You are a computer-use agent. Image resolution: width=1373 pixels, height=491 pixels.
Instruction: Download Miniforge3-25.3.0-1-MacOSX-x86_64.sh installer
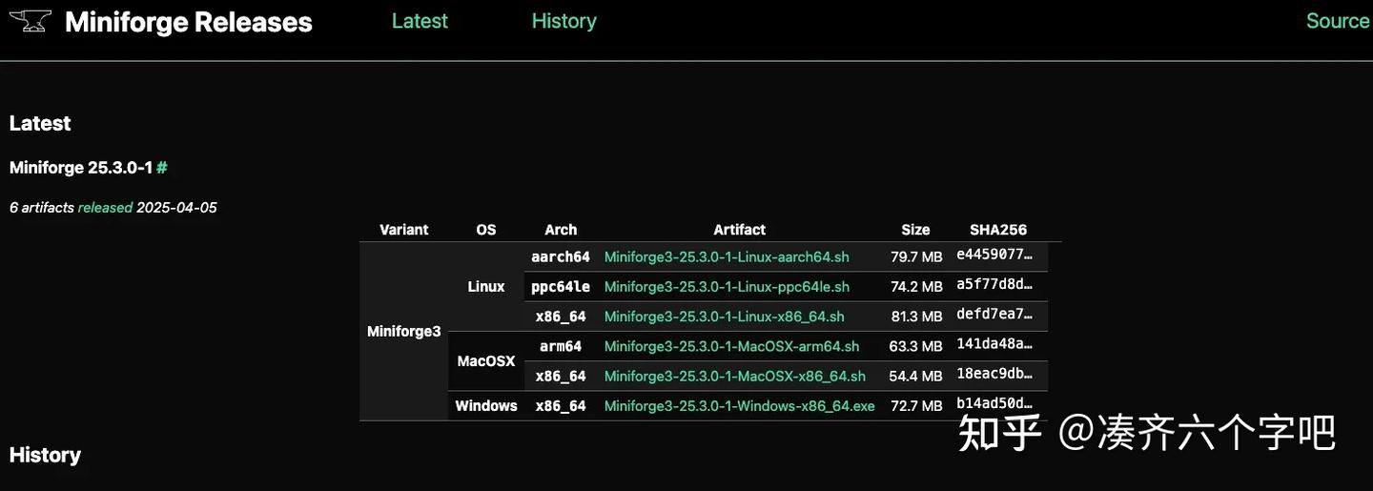(734, 377)
